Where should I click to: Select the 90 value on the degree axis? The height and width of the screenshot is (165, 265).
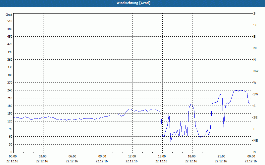click(10, 129)
